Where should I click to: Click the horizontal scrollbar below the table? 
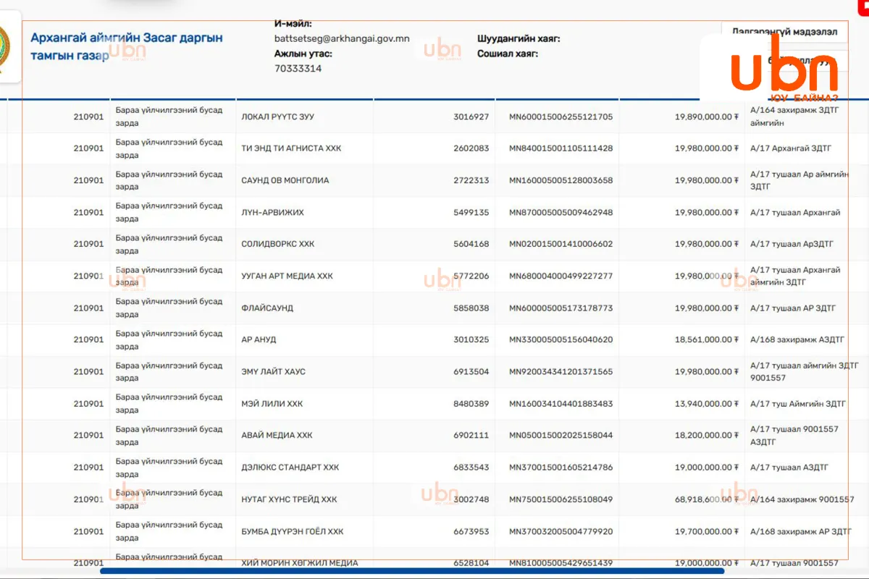point(412,571)
